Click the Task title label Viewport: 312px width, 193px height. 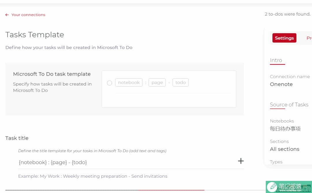coord(17,138)
